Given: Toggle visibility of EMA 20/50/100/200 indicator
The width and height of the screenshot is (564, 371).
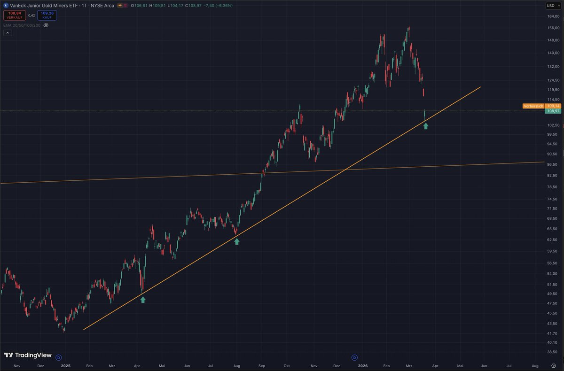Looking at the screenshot, I should [46, 24].
